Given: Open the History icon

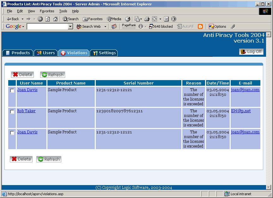Looking at the screenshot, I should pos(128,19).
